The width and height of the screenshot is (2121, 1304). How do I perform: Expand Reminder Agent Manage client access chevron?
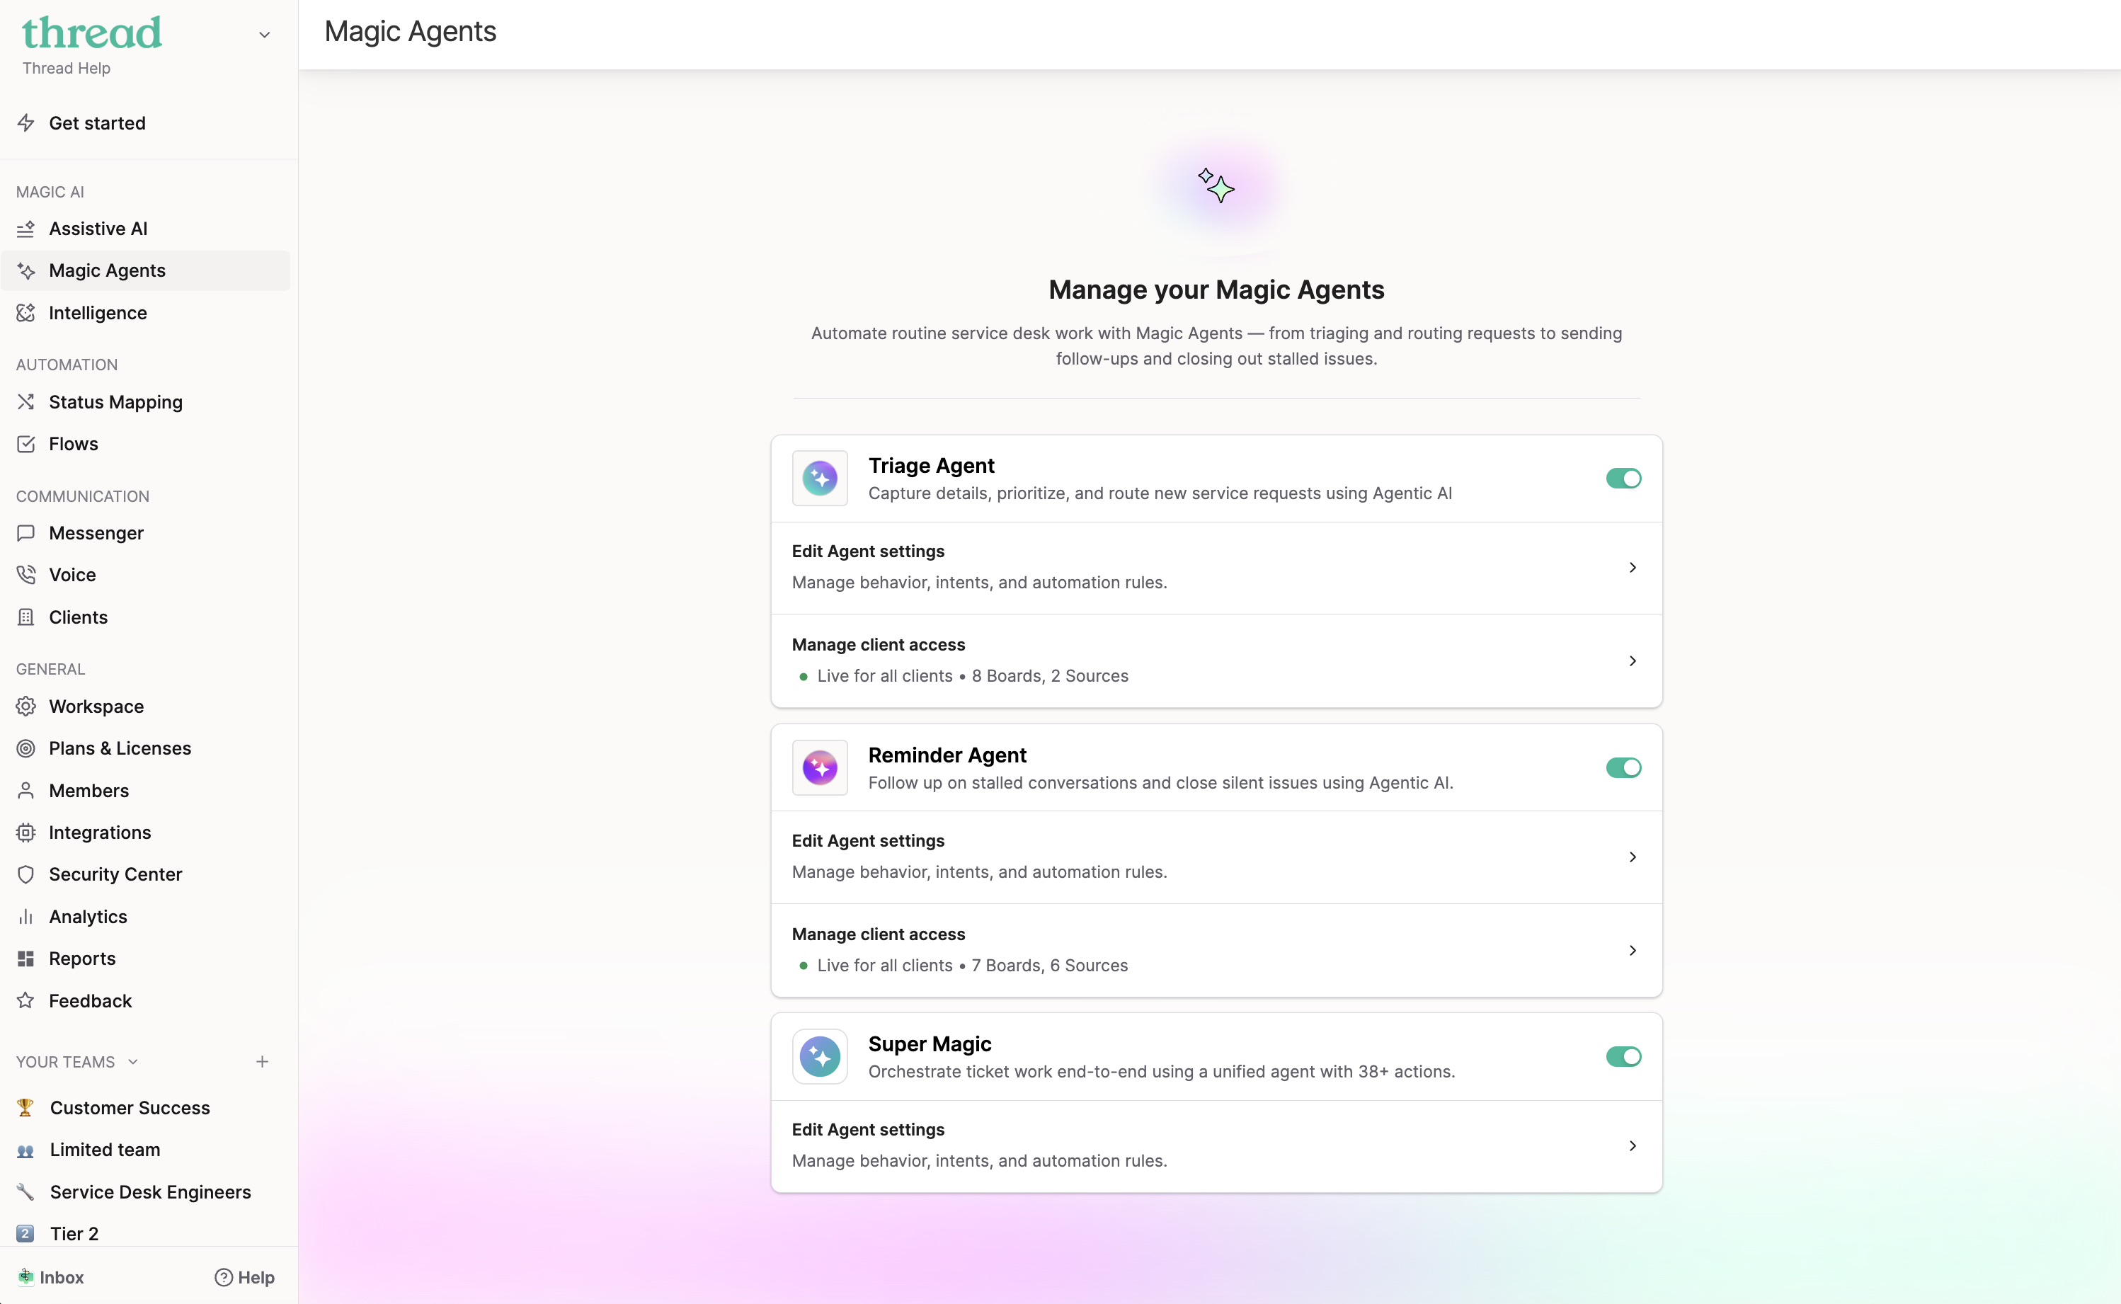click(x=1632, y=951)
